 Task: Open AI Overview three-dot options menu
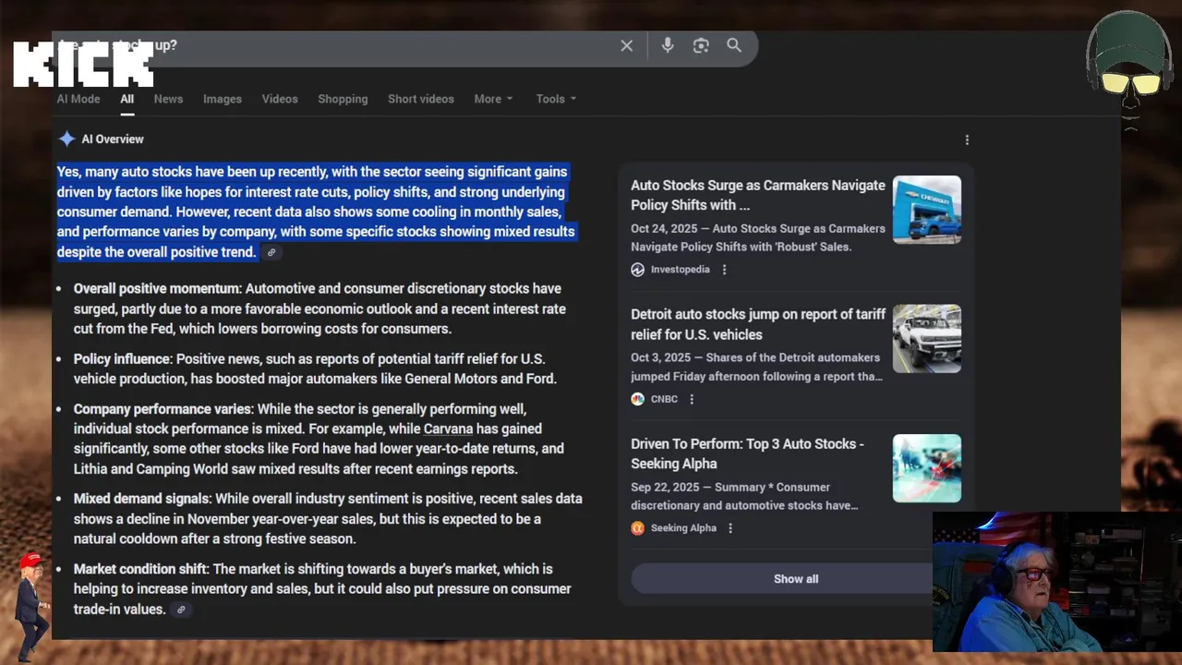[x=967, y=139]
